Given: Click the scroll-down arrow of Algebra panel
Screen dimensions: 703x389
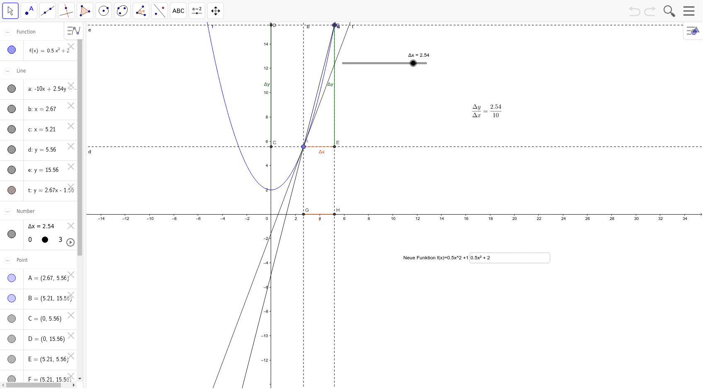Looking at the screenshot, I should [80, 379].
